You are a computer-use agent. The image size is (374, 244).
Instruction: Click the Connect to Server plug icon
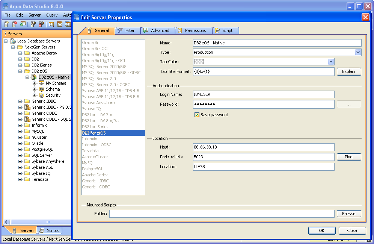(33, 24)
